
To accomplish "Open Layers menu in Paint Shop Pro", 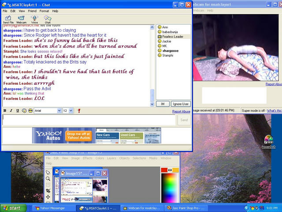I will pos(111,158).
